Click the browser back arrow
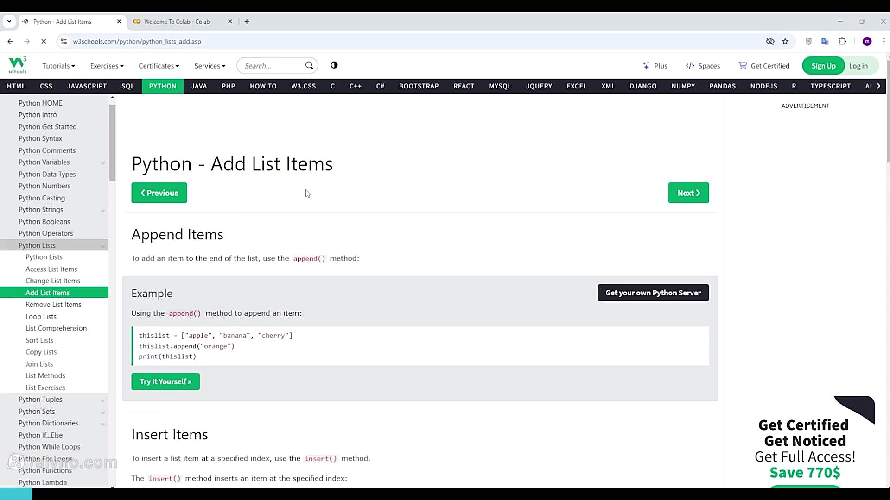Screen dimensions: 890x500 pyautogui.click(x=10, y=41)
